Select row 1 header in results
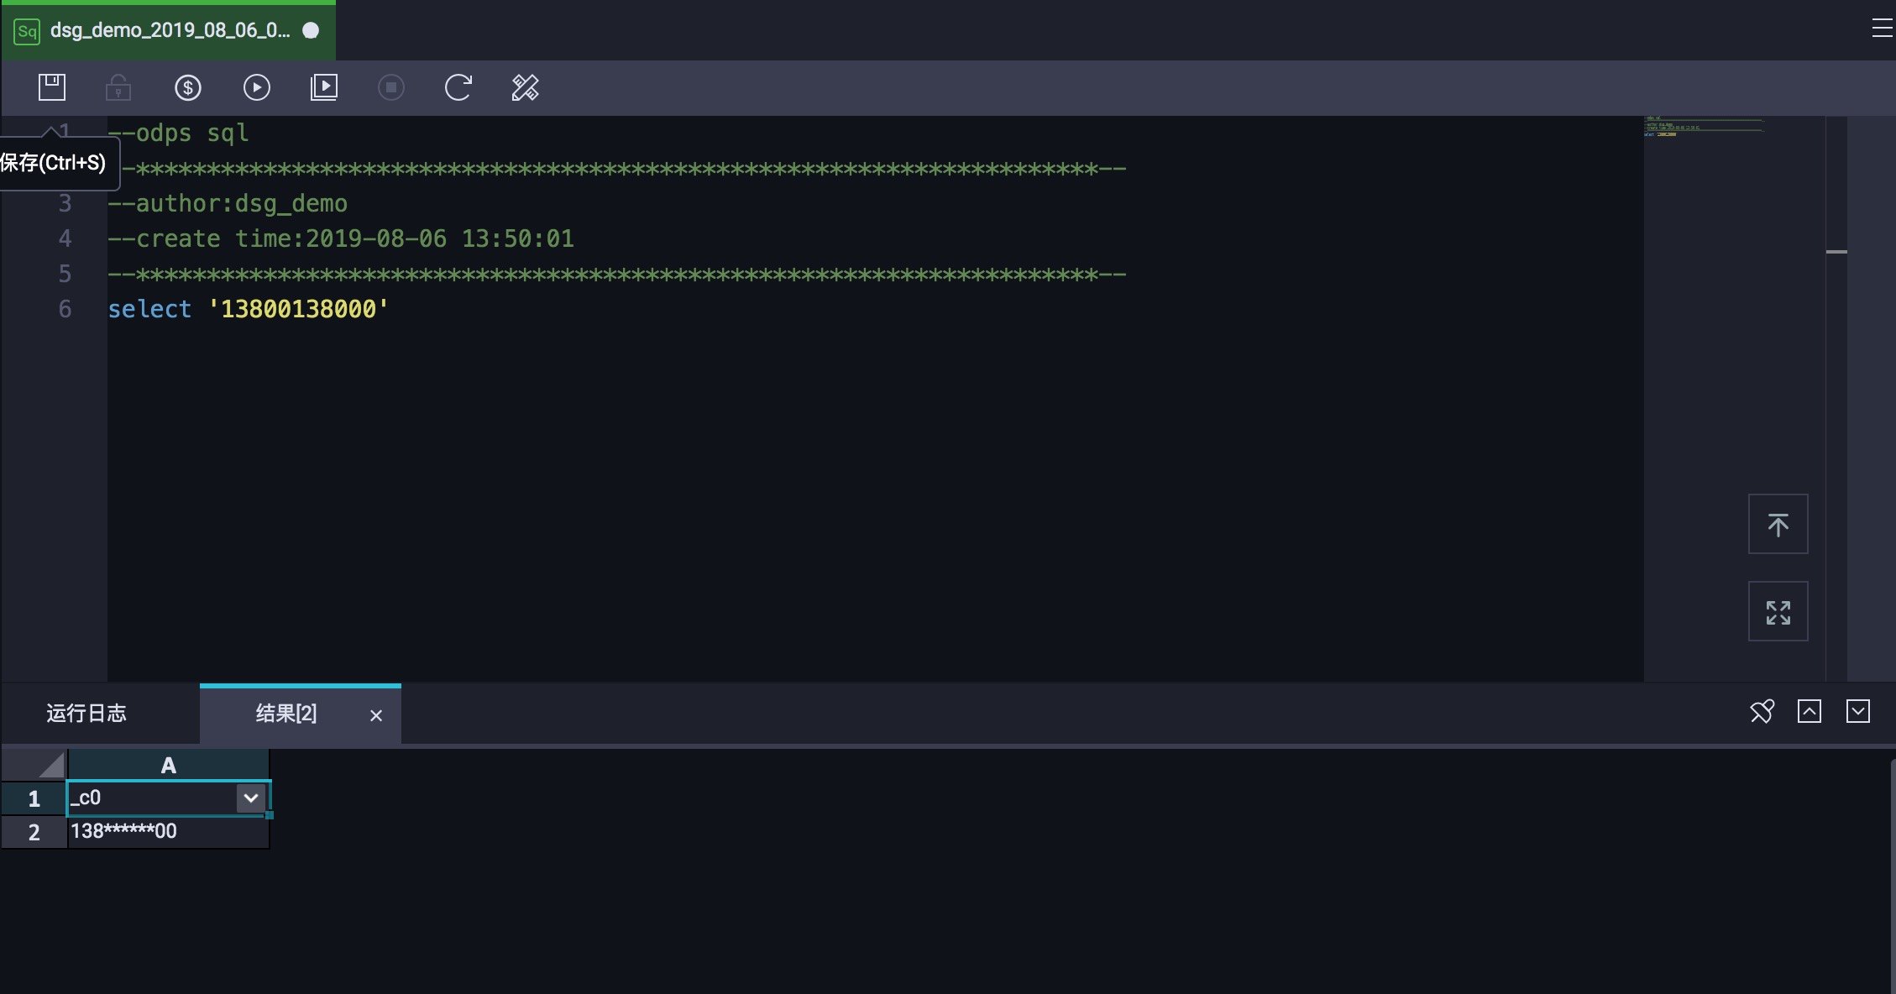 34,798
